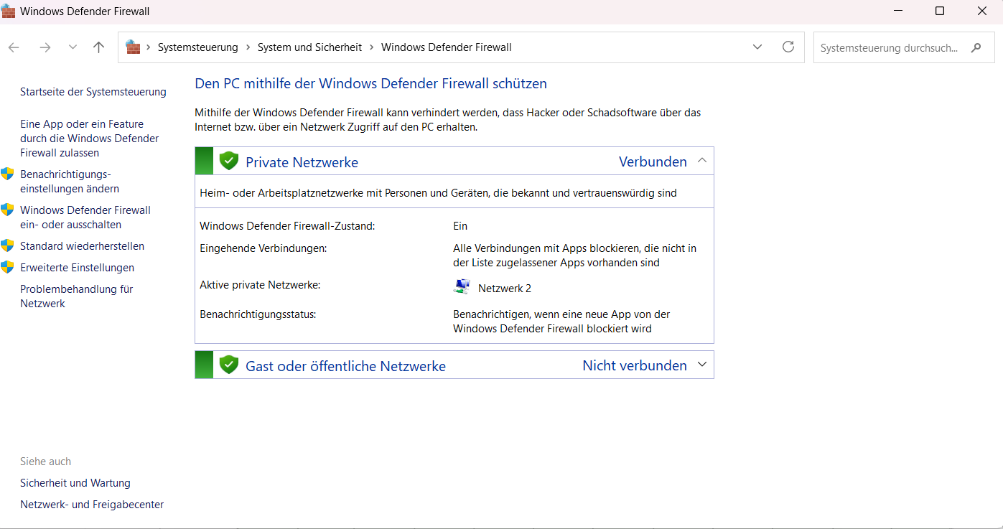Go back using the back arrow
The height and width of the screenshot is (529, 1003).
pos(14,47)
